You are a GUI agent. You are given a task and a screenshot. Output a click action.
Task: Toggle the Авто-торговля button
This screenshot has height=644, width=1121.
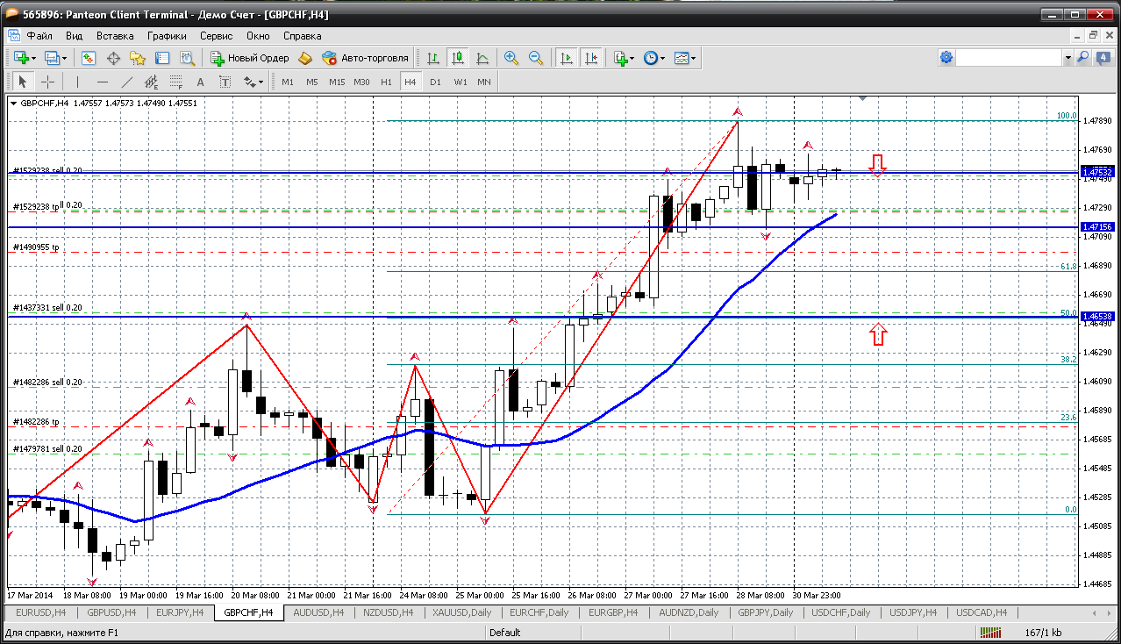[366, 58]
